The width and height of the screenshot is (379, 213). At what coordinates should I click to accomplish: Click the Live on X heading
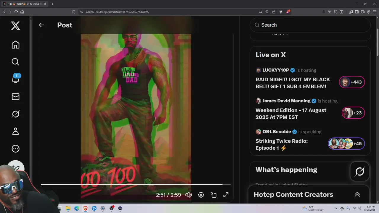coord(271,55)
